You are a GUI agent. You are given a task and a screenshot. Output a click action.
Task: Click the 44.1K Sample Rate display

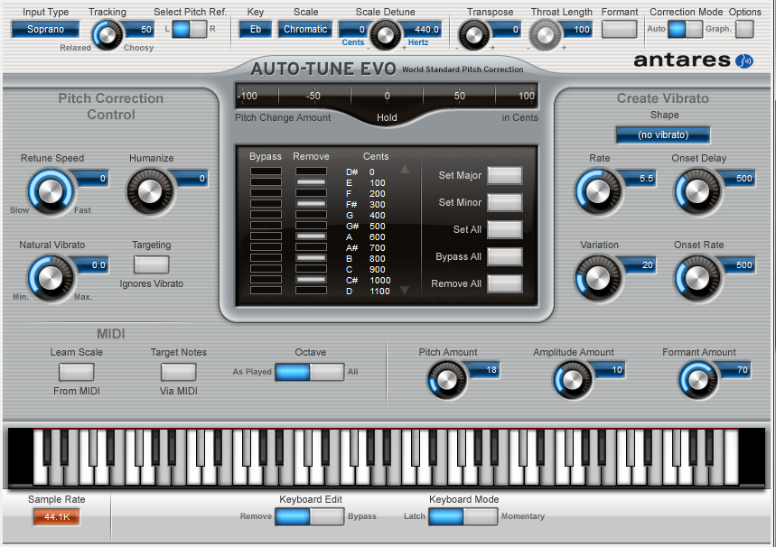[56, 517]
